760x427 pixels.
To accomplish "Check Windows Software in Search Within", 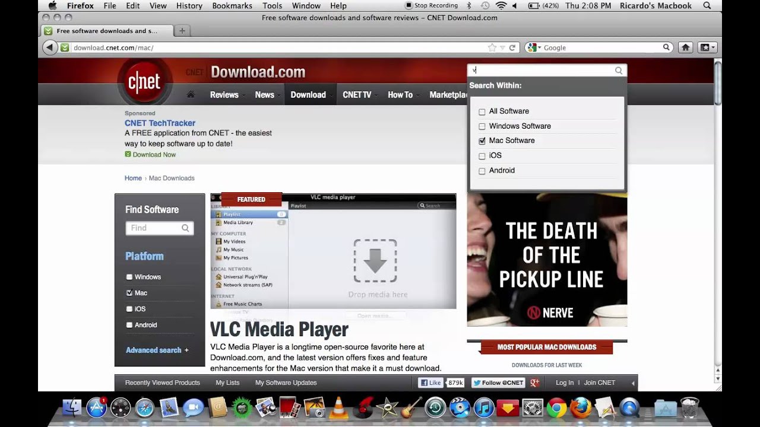I will [482, 126].
